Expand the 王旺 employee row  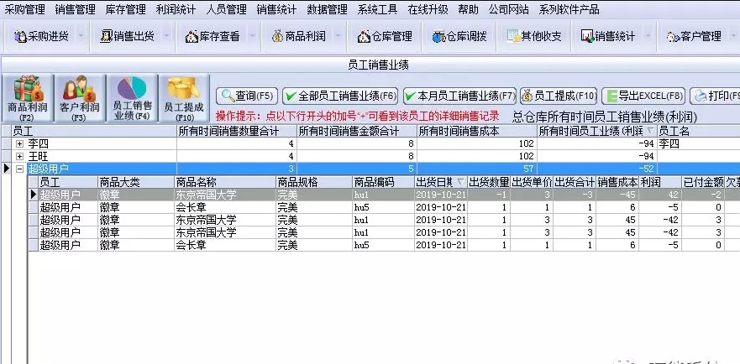coord(19,156)
